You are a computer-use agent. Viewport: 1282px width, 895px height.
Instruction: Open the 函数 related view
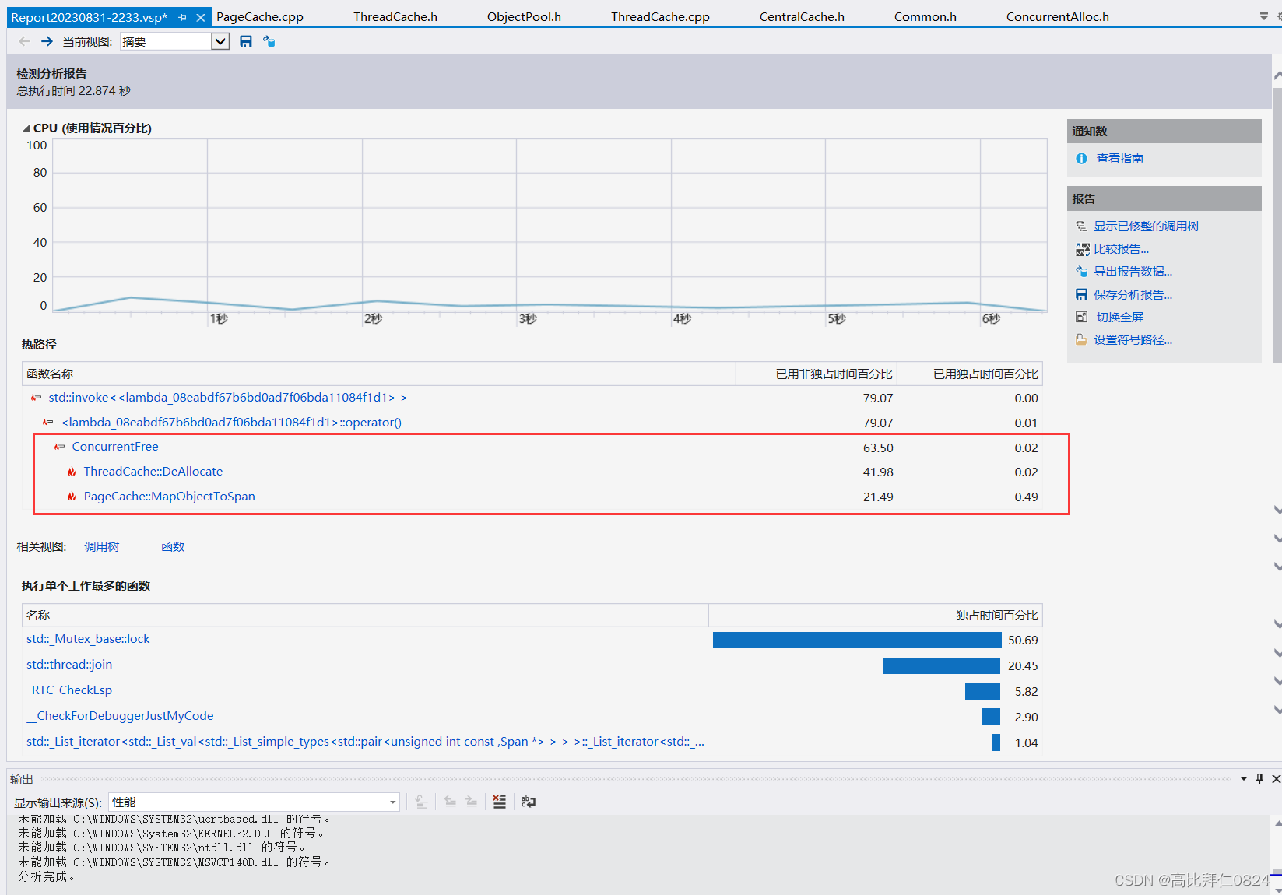173,547
